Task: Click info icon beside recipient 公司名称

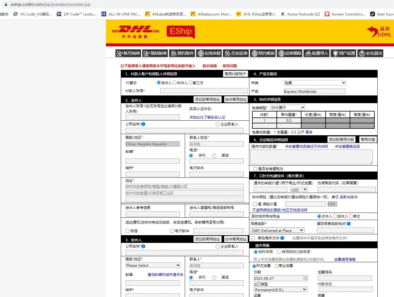Action: tap(143, 246)
